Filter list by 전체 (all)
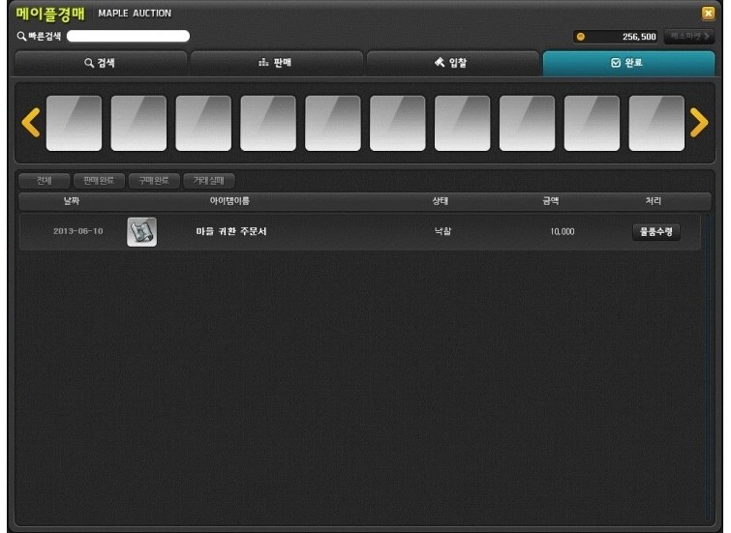This screenshot has width=731, height=533. (x=44, y=180)
